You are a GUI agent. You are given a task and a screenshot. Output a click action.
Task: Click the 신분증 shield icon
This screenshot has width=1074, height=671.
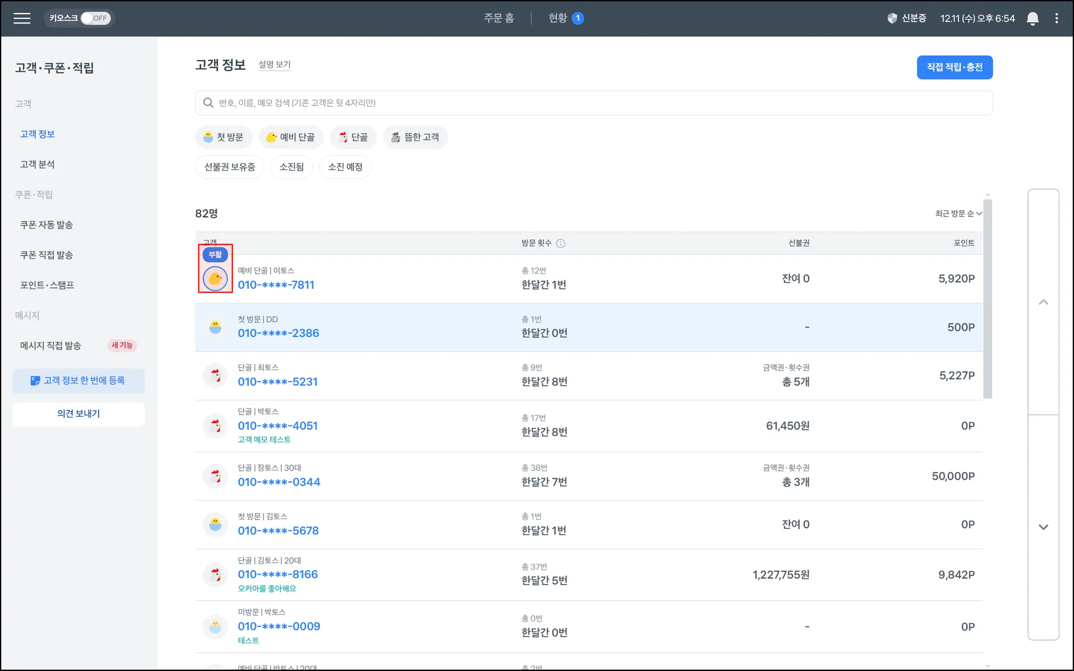coord(892,18)
